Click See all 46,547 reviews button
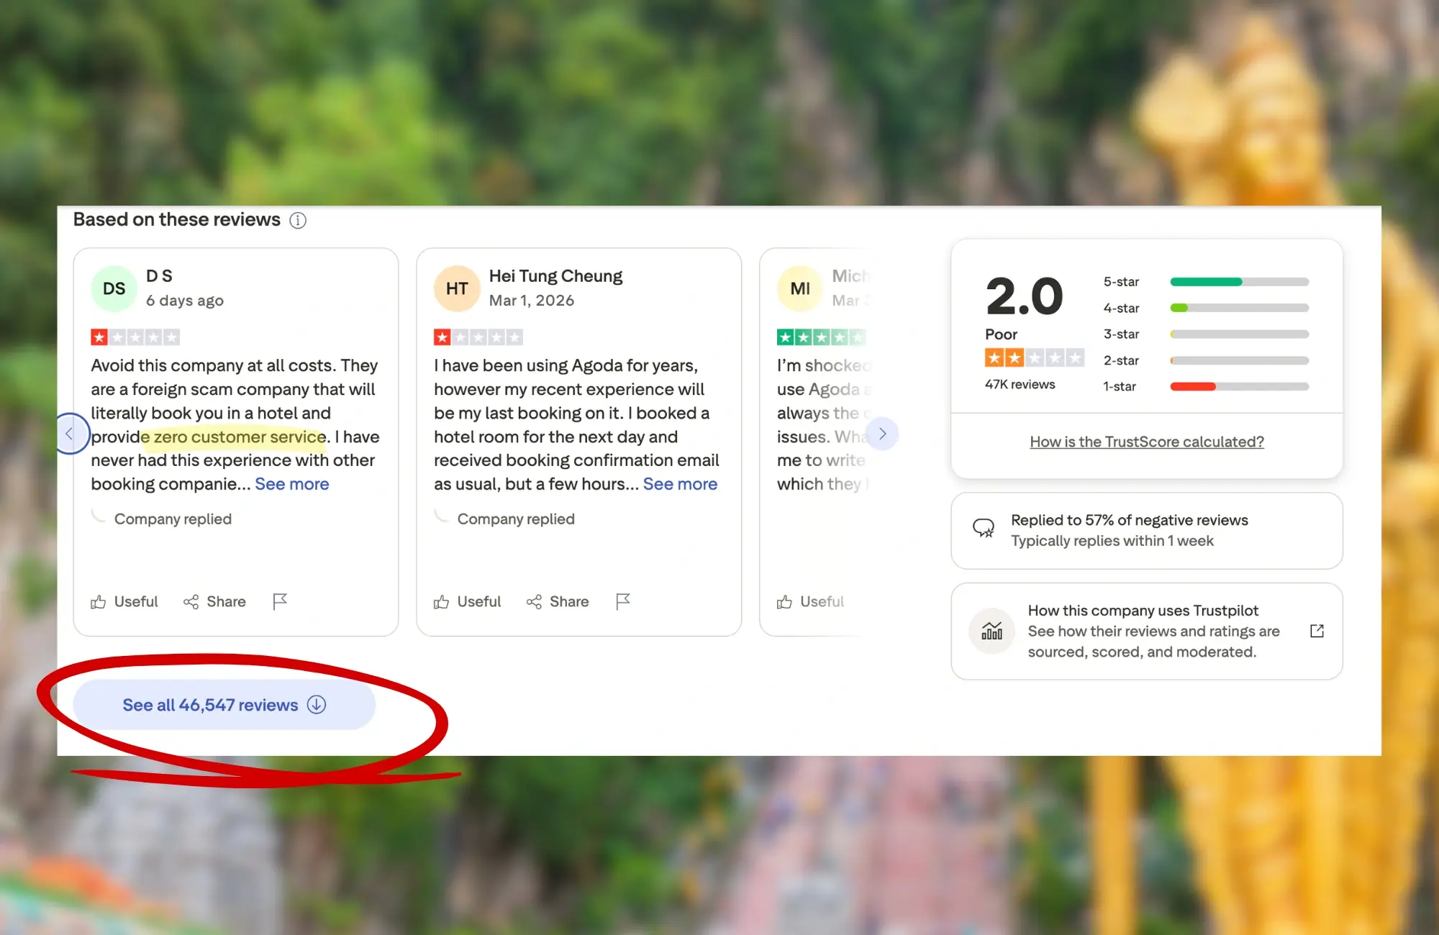 click(x=224, y=705)
